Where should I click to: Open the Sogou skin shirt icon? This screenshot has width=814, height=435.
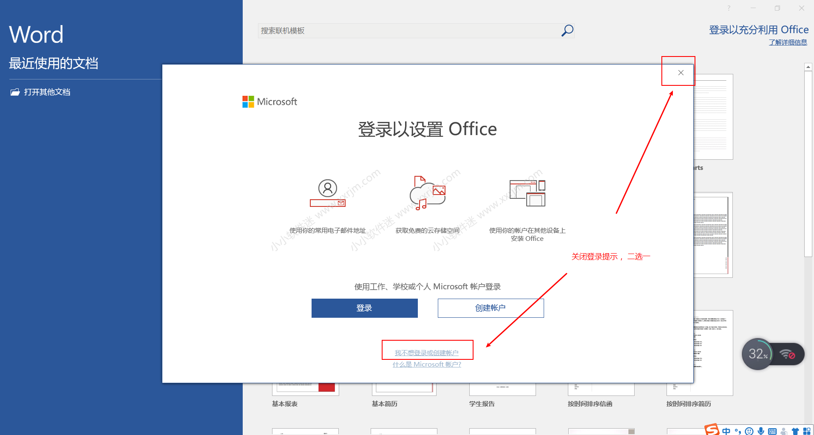tap(795, 431)
